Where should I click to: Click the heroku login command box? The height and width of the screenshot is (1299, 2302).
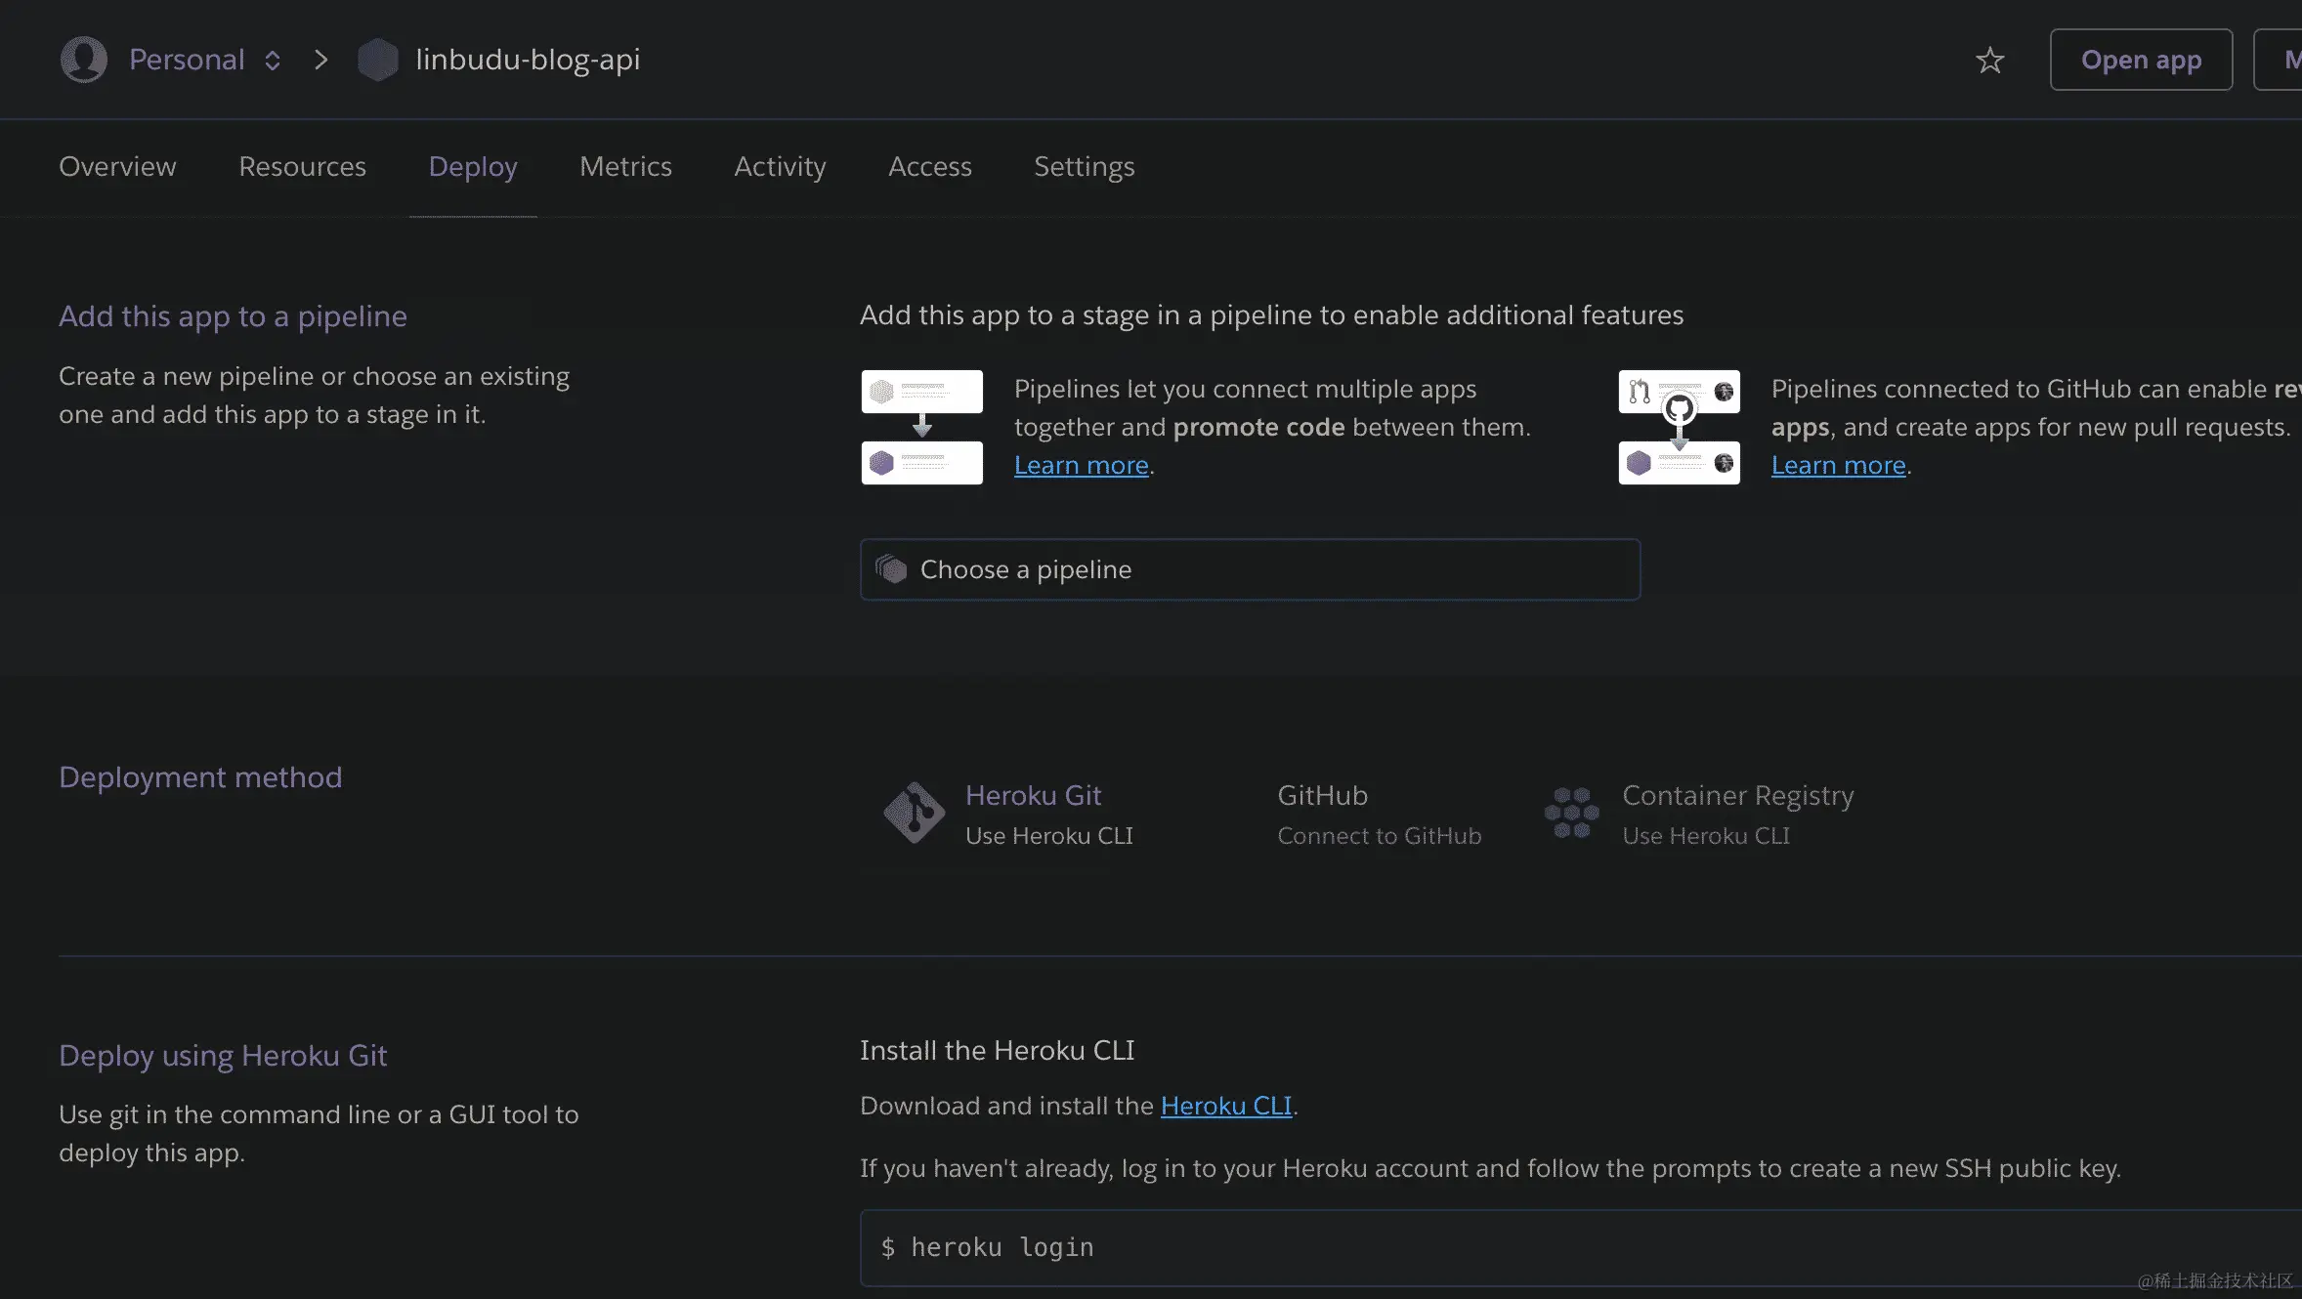click(x=1563, y=1247)
